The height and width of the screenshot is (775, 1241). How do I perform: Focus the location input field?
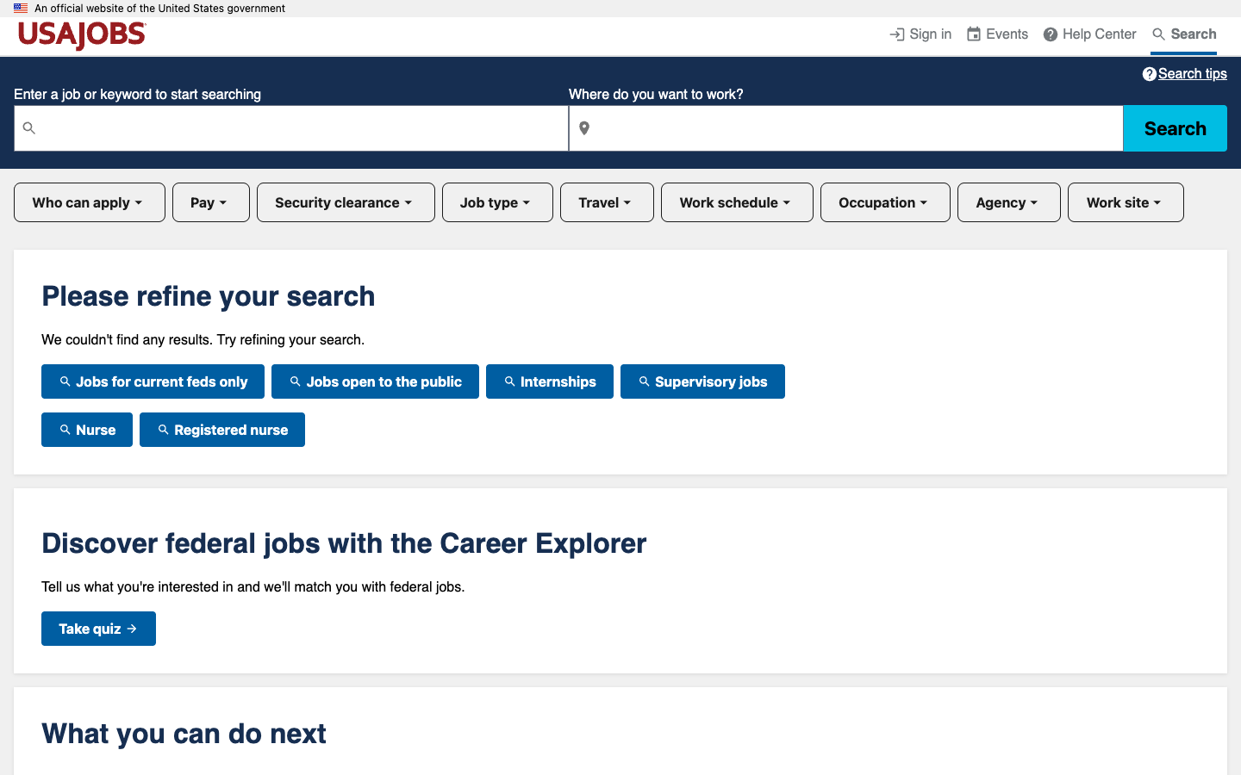[x=846, y=128]
